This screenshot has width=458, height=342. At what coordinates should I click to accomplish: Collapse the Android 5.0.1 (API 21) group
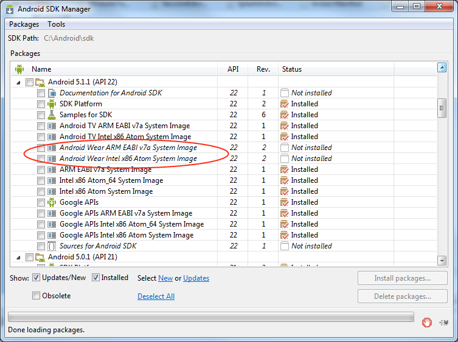(x=18, y=258)
